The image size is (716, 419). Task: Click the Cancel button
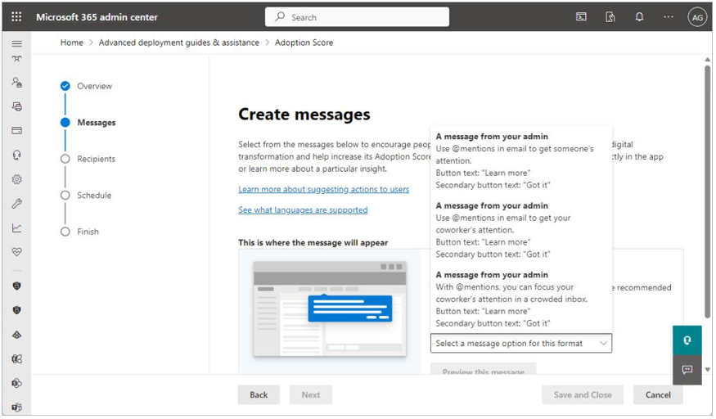(x=658, y=394)
